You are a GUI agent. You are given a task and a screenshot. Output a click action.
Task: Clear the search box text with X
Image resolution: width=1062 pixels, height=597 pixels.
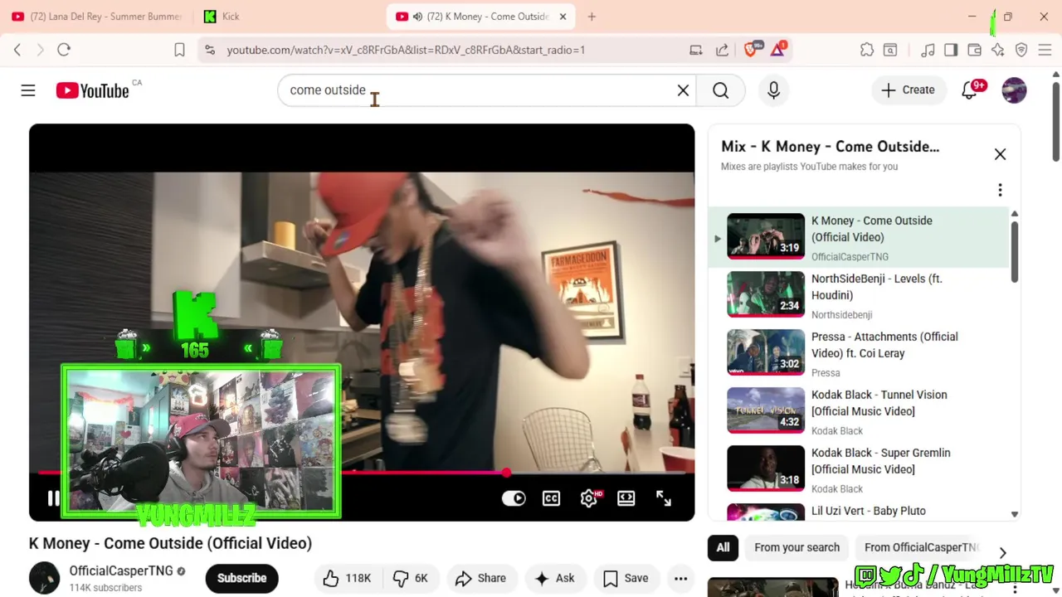tap(683, 90)
